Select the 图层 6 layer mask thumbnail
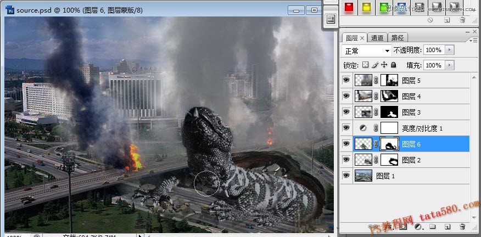481x237 pixels. tap(389, 144)
